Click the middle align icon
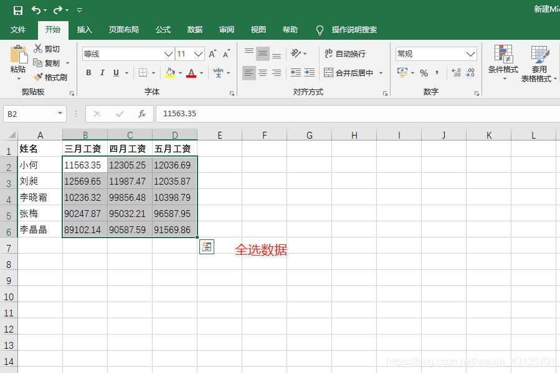560x373 pixels. click(x=263, y=53)
